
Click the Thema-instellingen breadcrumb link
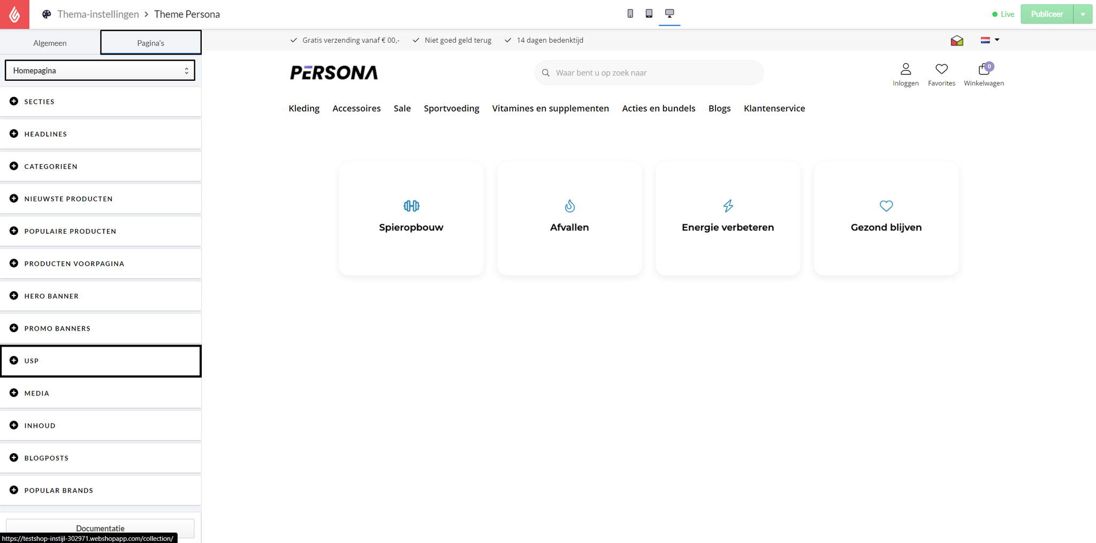[98, 14]
